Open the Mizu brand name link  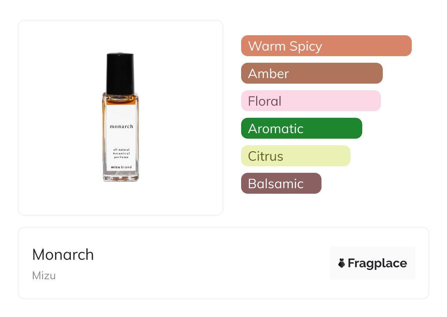coord(44,275)
